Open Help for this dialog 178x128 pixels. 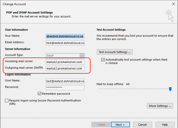(165, 125)
